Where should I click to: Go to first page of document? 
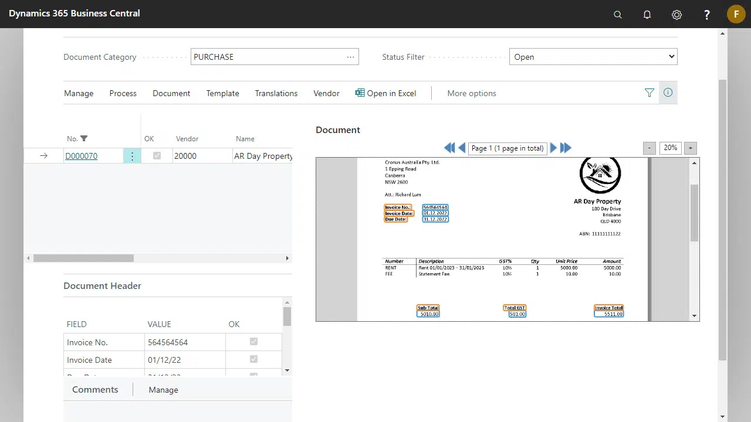[449, 148]
